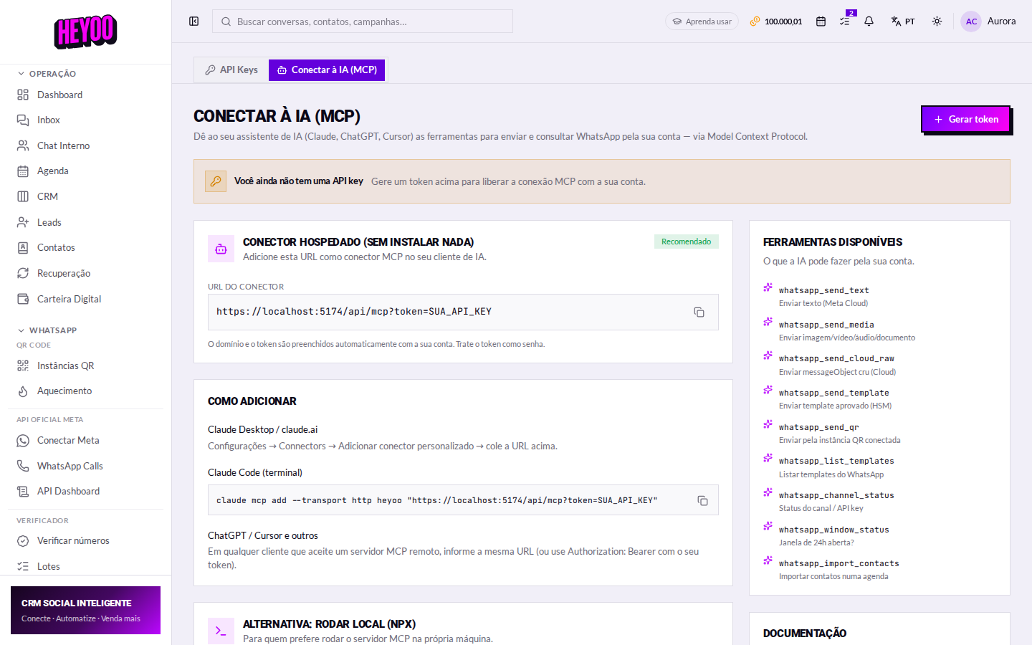The height and width of the screenshot is (645, 1032).
Task: Click whatsapp_send_media tool entry
Action: pyautogui.click(x=879, y=330)
